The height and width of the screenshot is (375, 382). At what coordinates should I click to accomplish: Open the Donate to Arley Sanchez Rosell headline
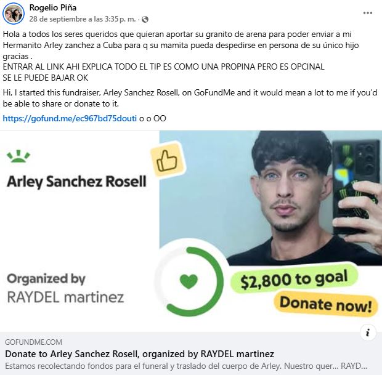(x=139, y=354)
